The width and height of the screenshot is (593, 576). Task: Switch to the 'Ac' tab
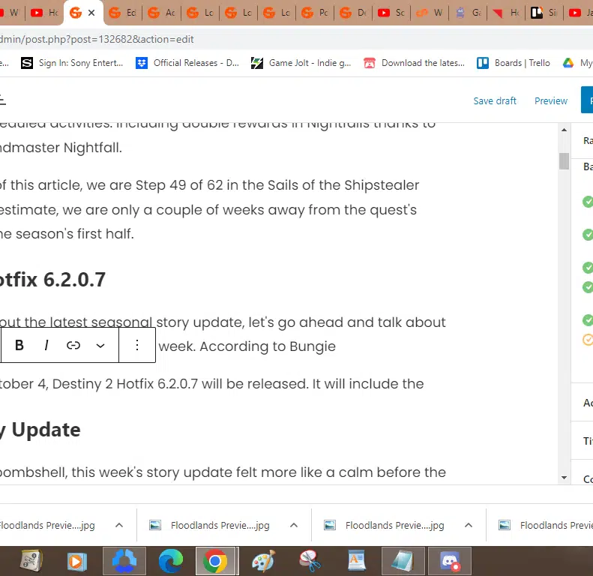[x=161, y=13]
